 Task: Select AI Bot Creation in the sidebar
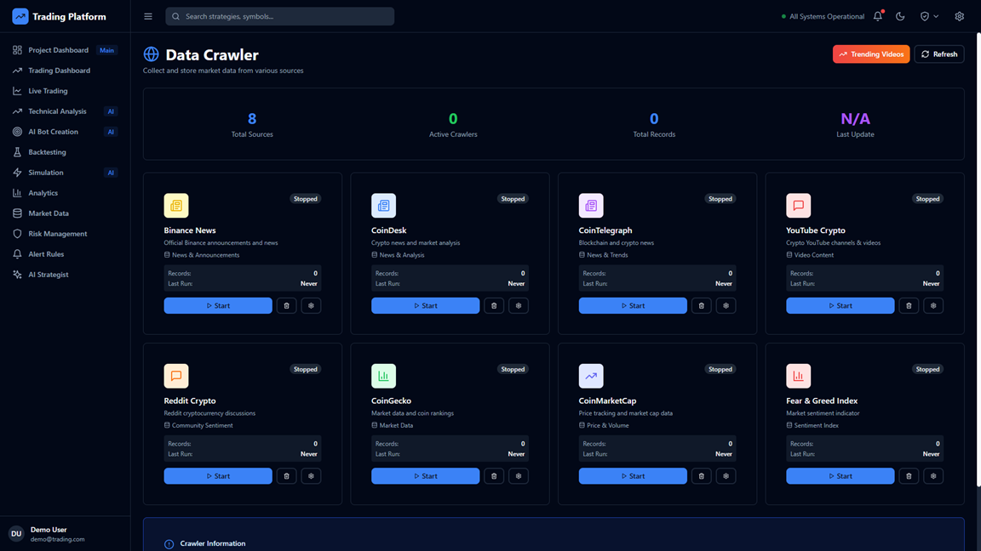53,132
